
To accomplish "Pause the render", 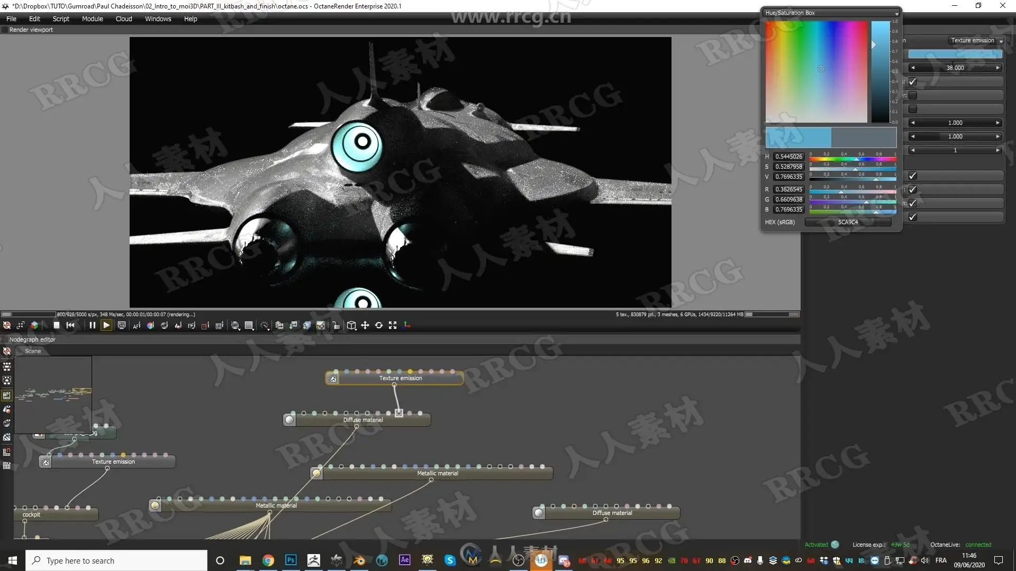I will [x=92, y=326].
